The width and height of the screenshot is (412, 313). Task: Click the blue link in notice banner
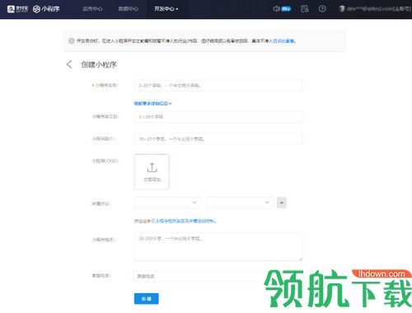tap(284, 41)
